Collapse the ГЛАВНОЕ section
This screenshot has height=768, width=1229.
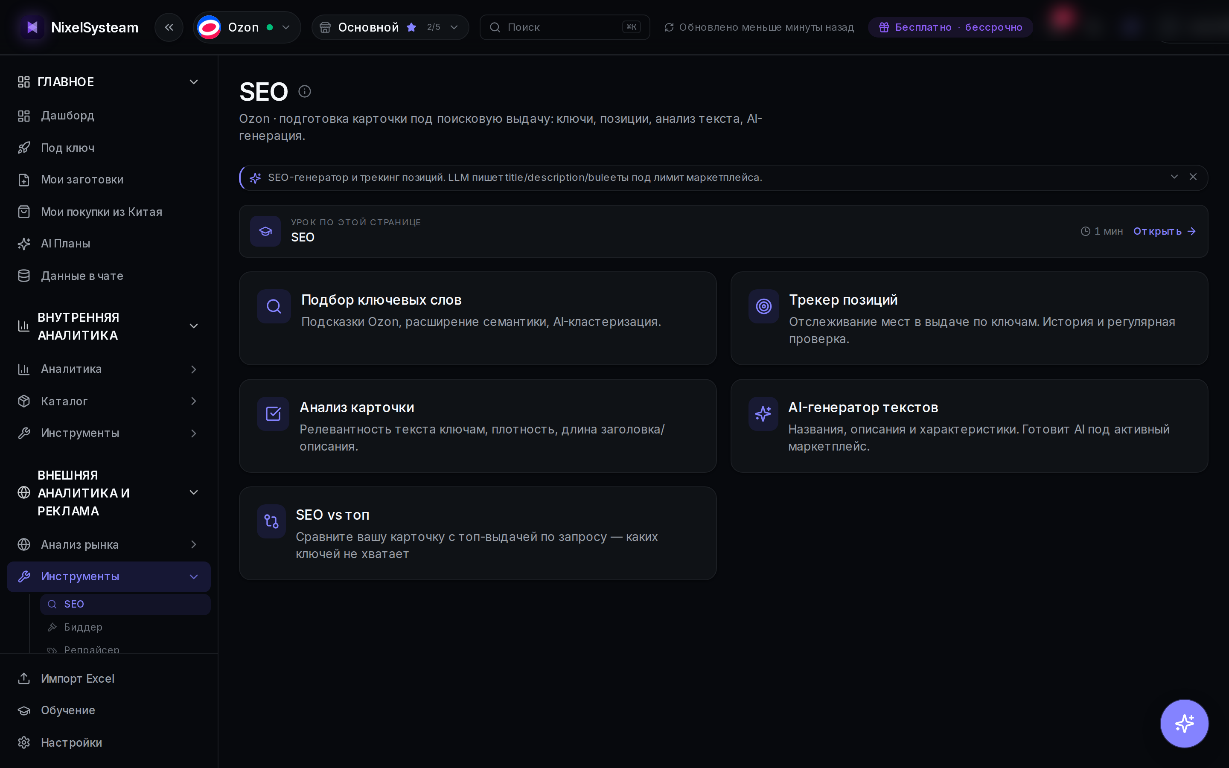(193, 82)
